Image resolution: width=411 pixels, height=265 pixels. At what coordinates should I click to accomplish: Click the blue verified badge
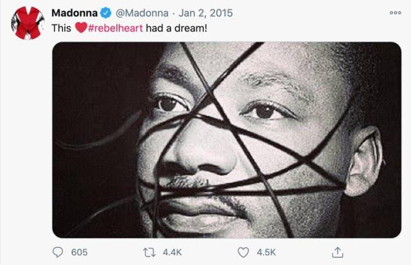(x=106, y=13)
